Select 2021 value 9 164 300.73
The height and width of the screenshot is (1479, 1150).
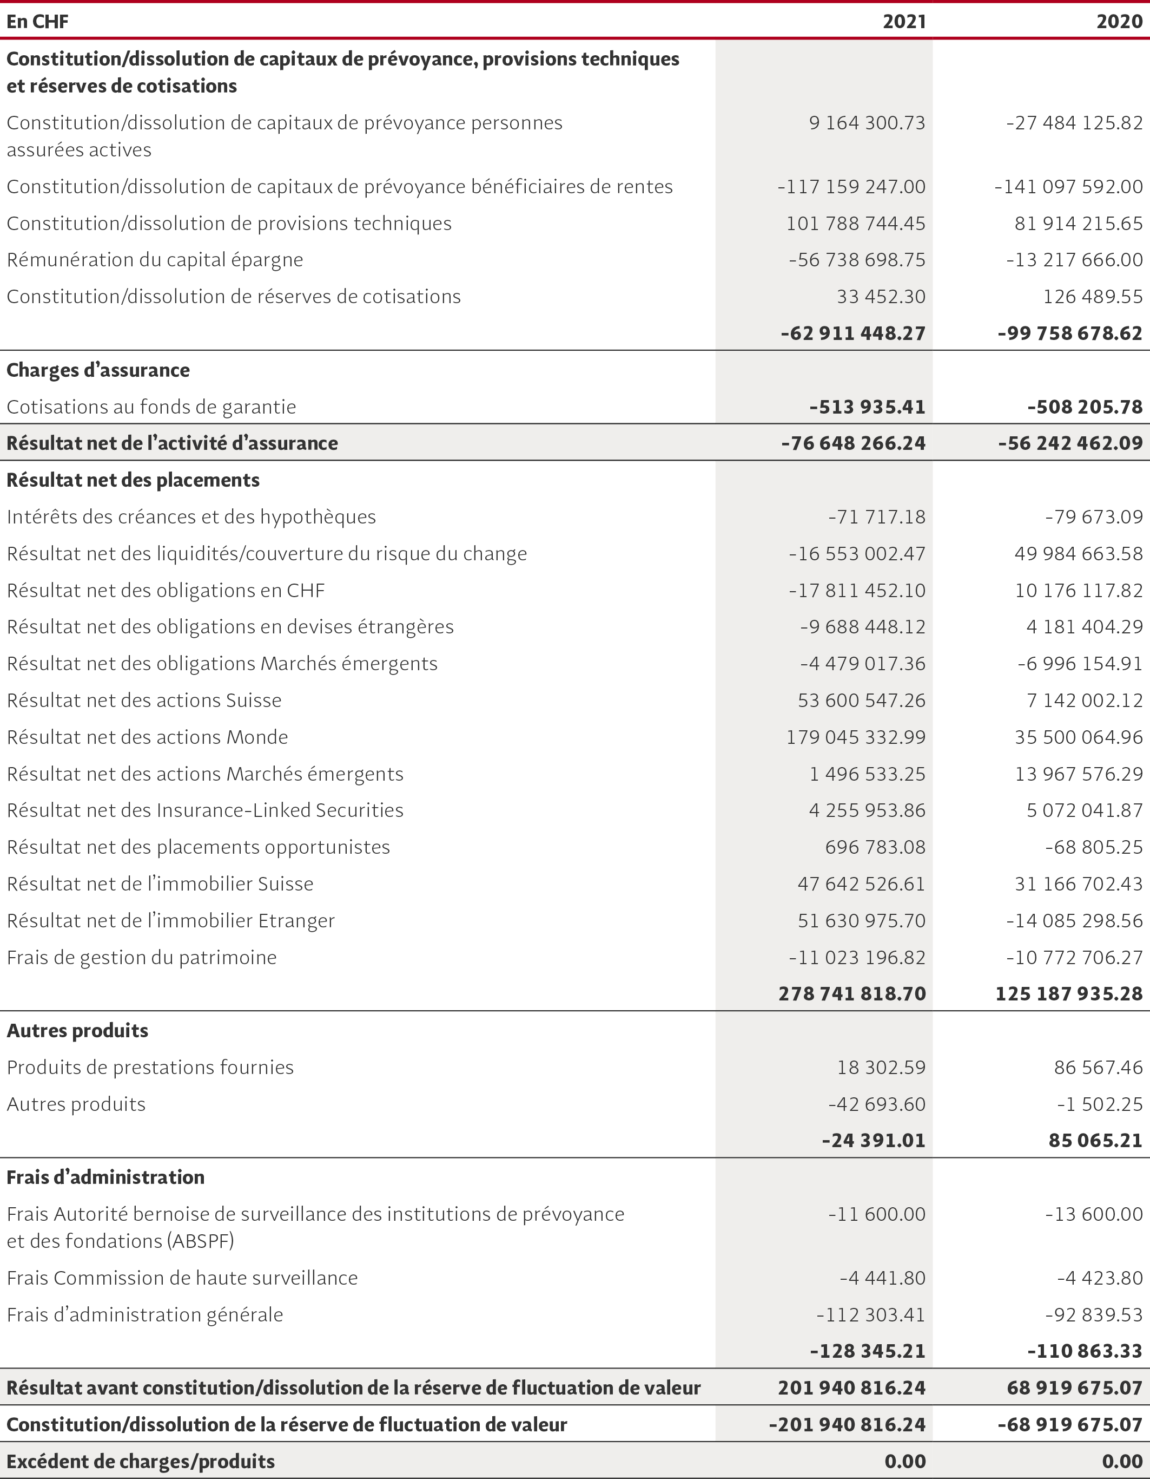(x=867, y=123)
